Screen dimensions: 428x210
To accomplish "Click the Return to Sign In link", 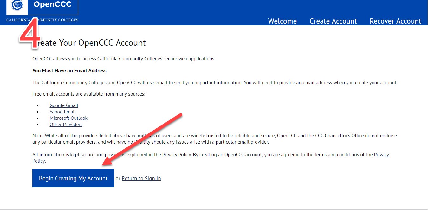I will pos(141,179).
